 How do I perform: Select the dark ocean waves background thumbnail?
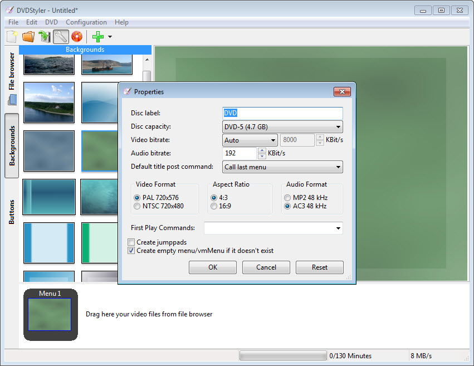tap(49, 64)
